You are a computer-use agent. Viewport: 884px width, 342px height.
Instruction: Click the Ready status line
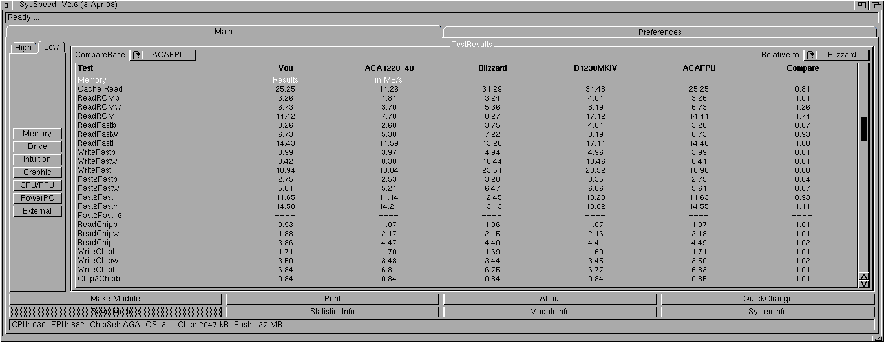point(442,17)
